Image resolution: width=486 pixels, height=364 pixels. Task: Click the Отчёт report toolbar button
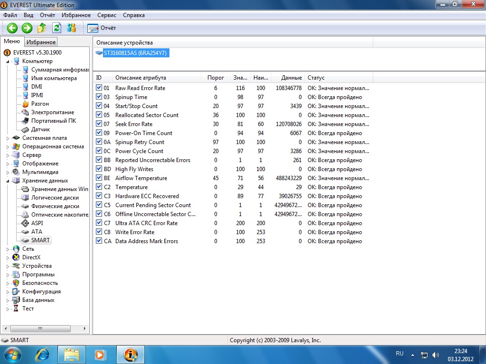pos(102,28)
